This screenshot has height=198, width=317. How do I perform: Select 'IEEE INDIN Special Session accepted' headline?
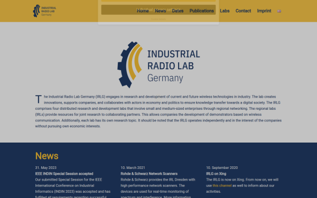pyautogui.click(x=64, y=174)
